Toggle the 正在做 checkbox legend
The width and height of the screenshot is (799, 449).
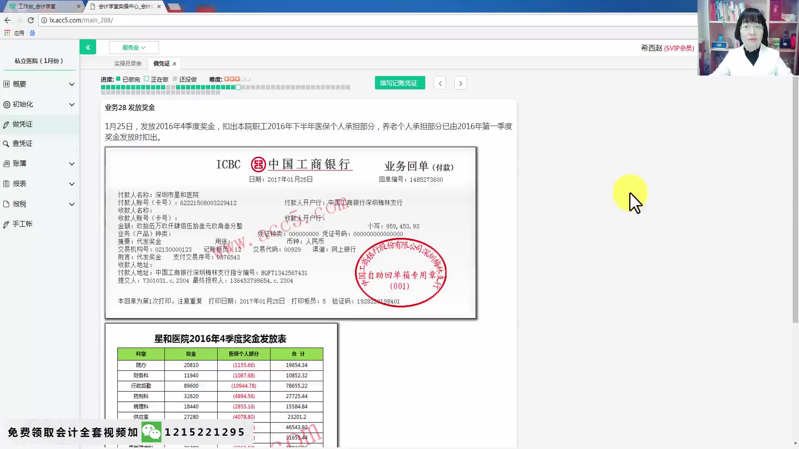pyautogui.click(x=146, y=78)
